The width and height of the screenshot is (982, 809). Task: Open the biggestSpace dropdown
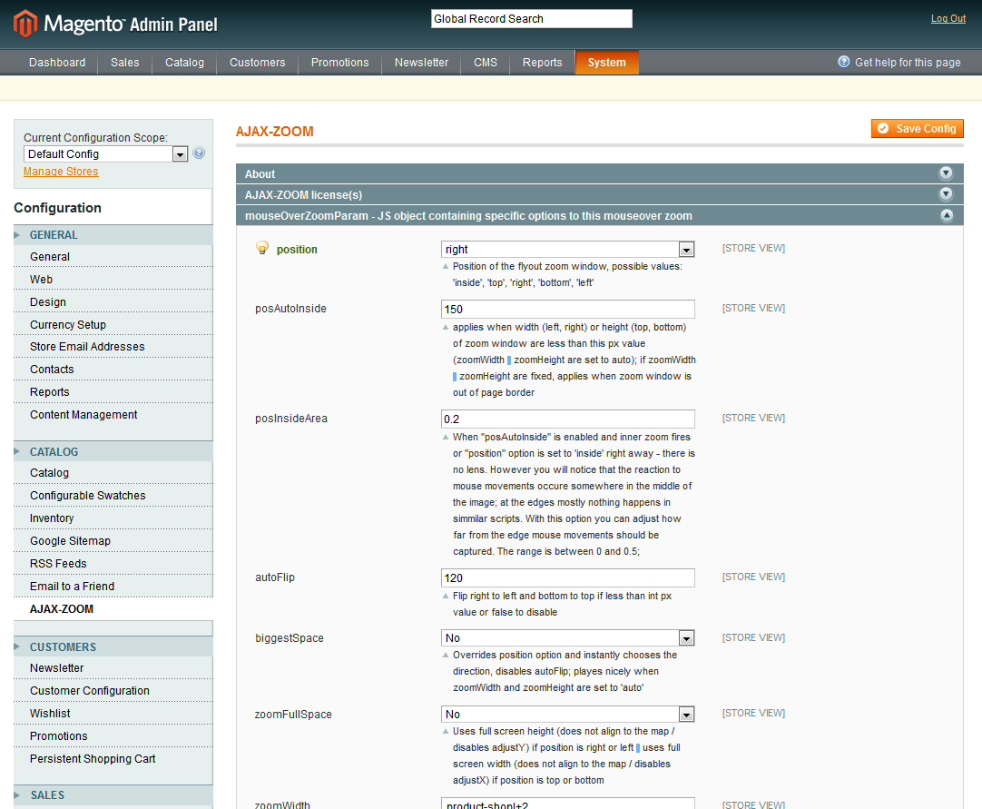568,638
